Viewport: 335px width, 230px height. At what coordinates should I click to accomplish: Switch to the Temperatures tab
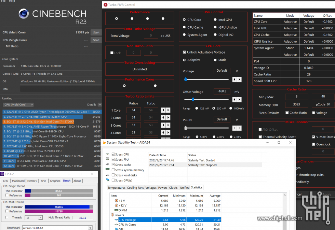(117, 188)
